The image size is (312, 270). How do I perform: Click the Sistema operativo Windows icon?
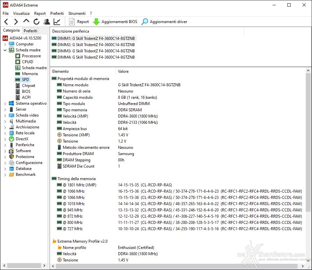12,103
